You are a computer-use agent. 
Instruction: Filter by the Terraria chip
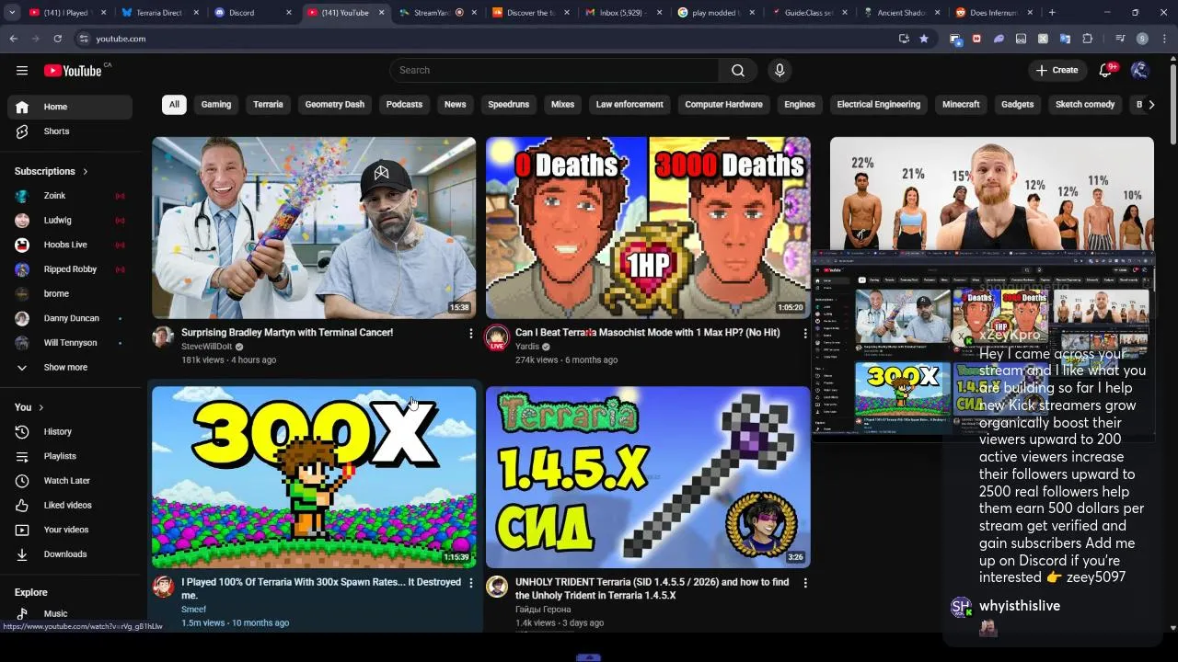click(x=268, y=105)
